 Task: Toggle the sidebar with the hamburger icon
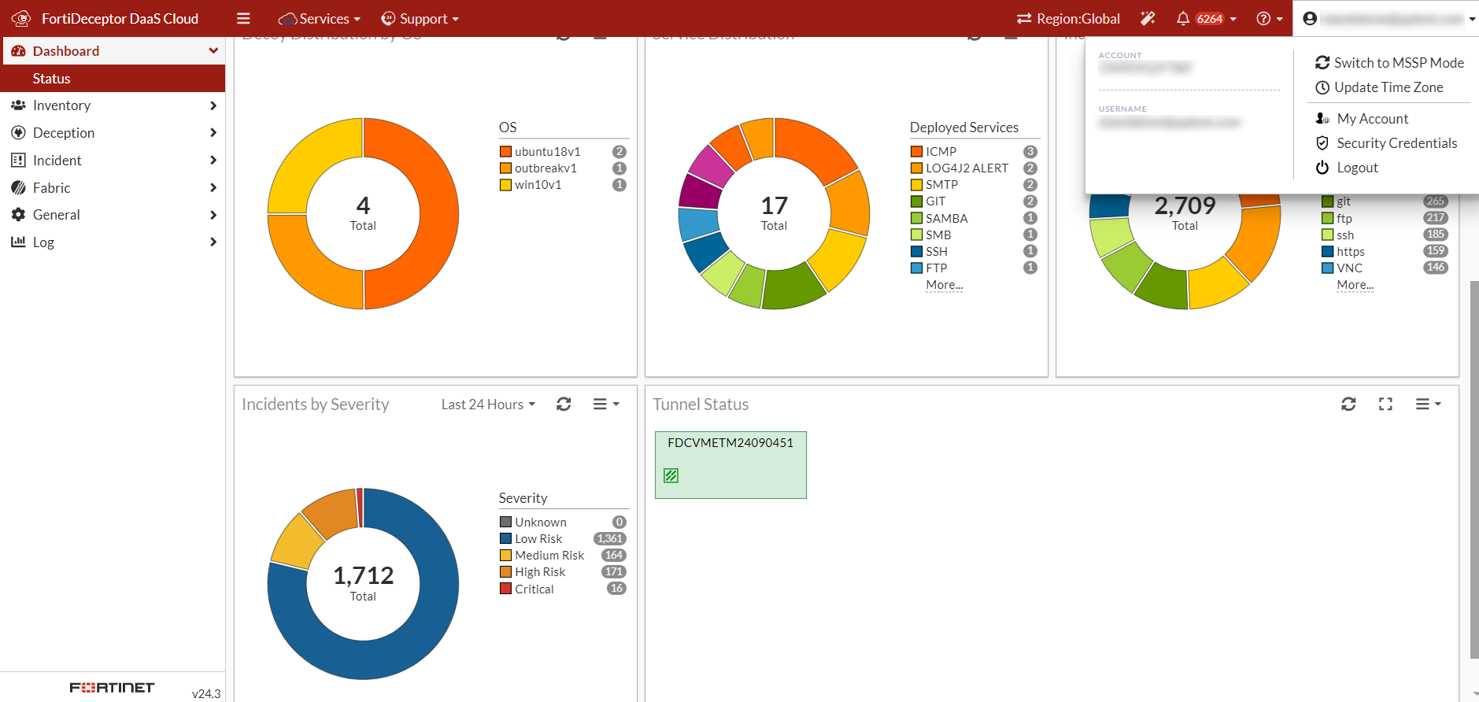244,18
